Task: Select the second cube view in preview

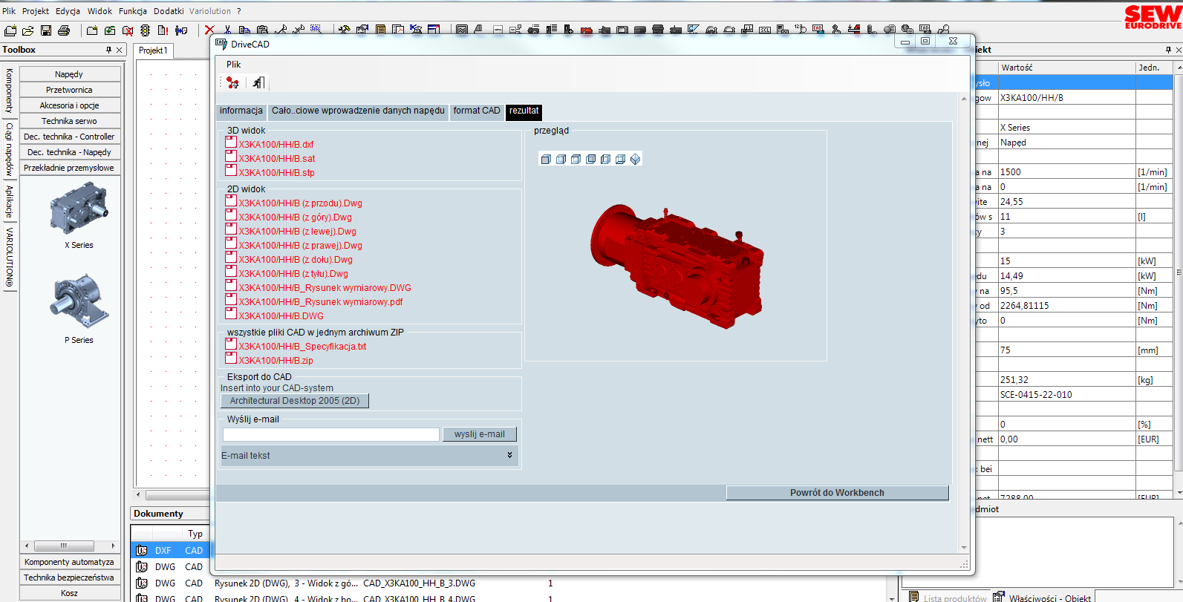Action: coord(561,159)
